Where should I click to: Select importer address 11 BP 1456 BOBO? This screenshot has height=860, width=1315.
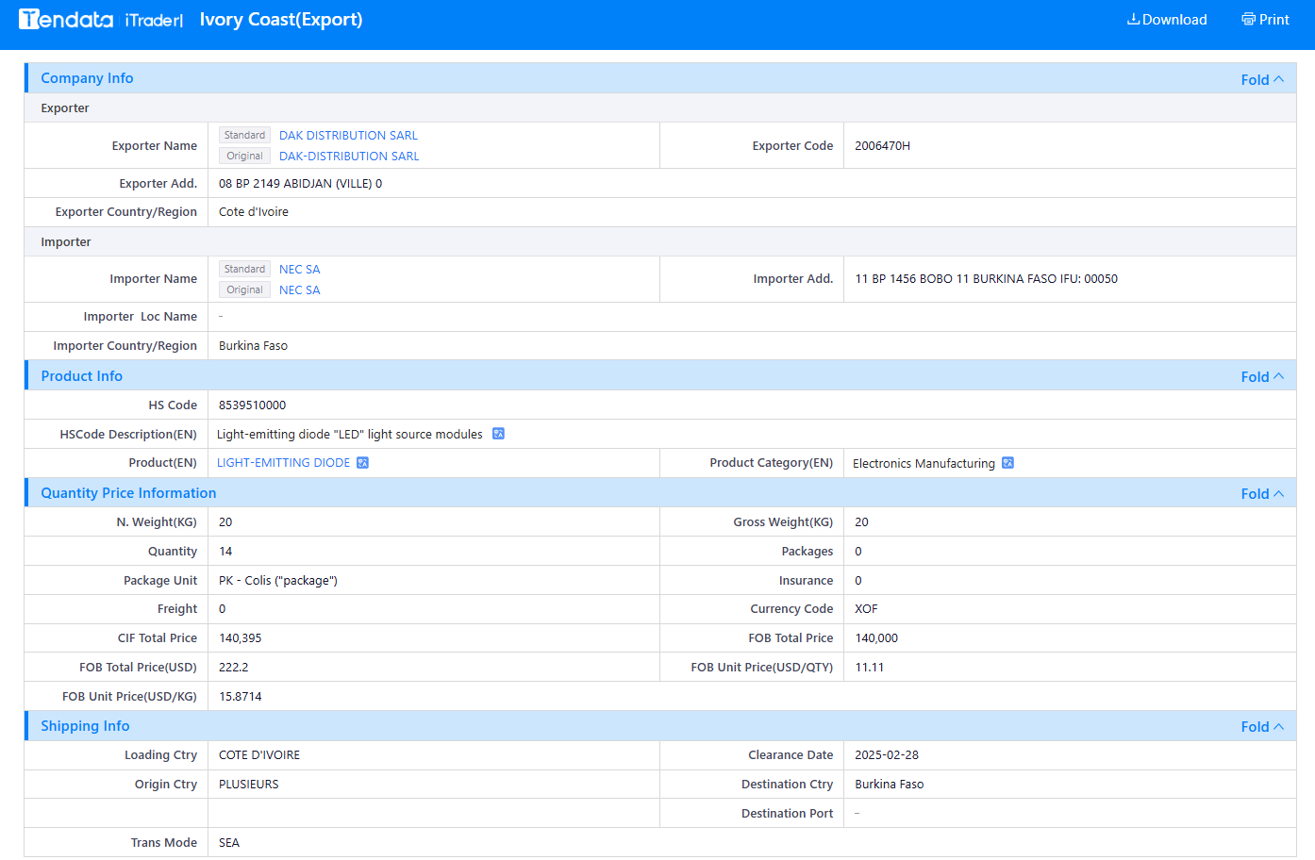click(986, 279)
